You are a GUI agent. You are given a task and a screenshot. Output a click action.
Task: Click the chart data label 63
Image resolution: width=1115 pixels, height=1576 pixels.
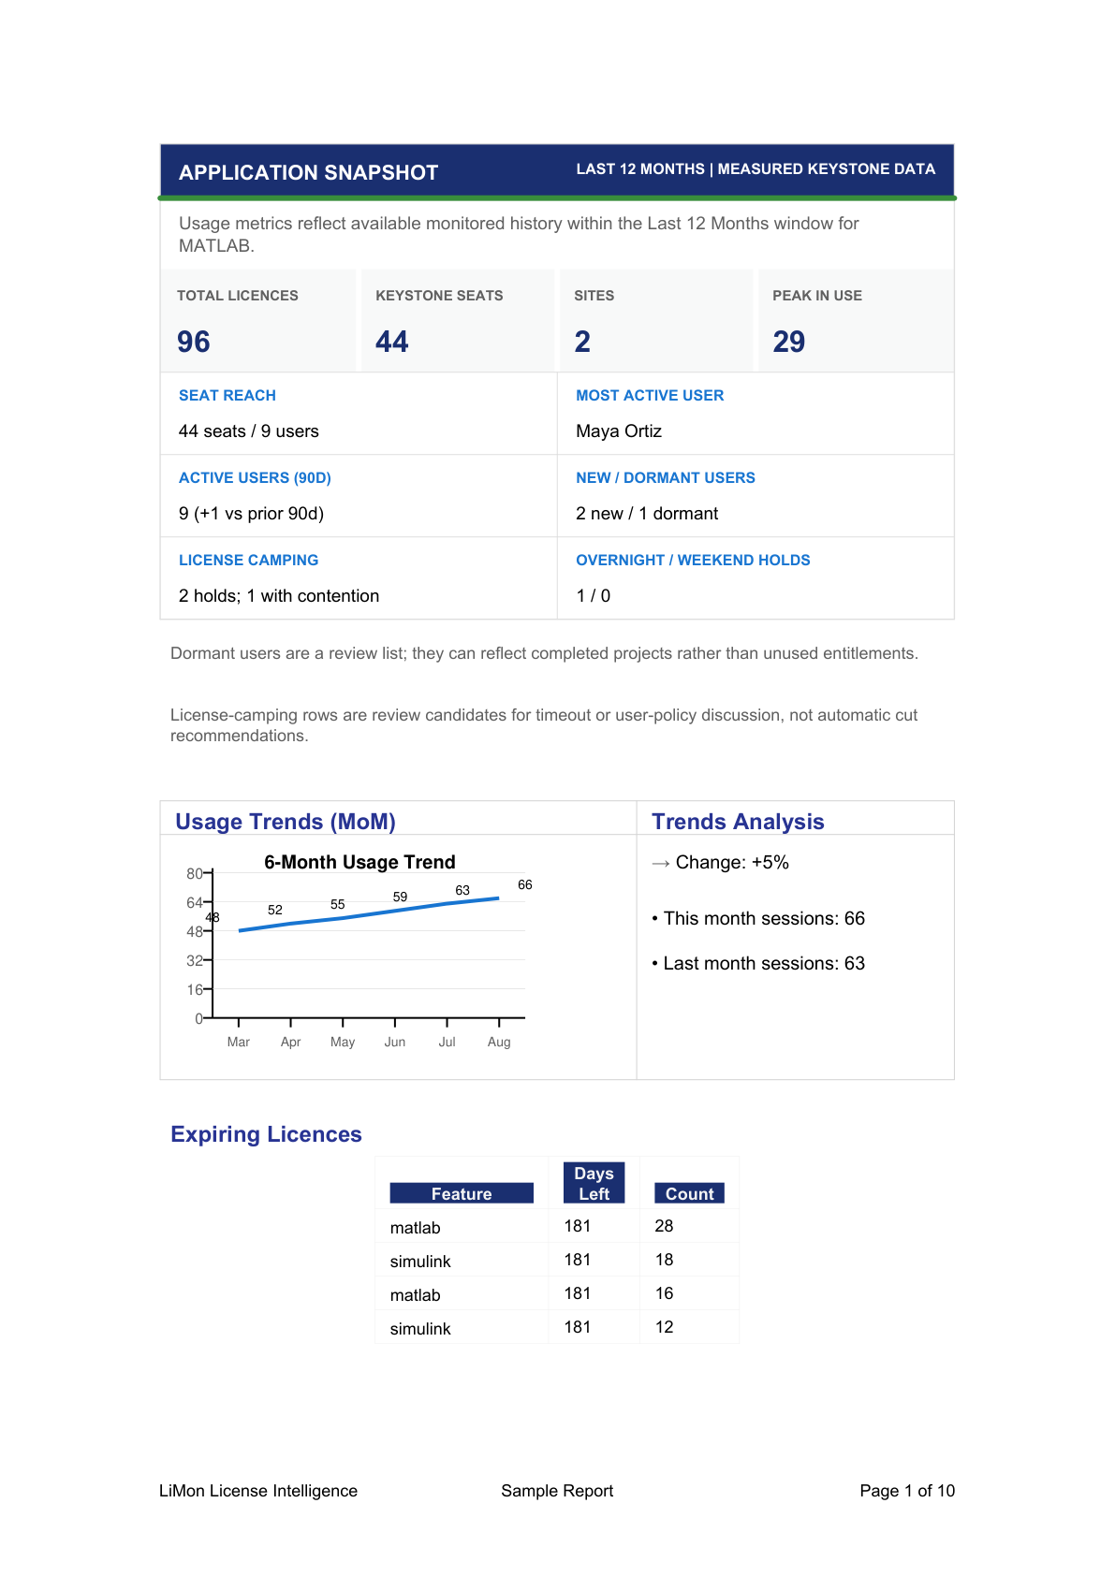coord(462,890)
